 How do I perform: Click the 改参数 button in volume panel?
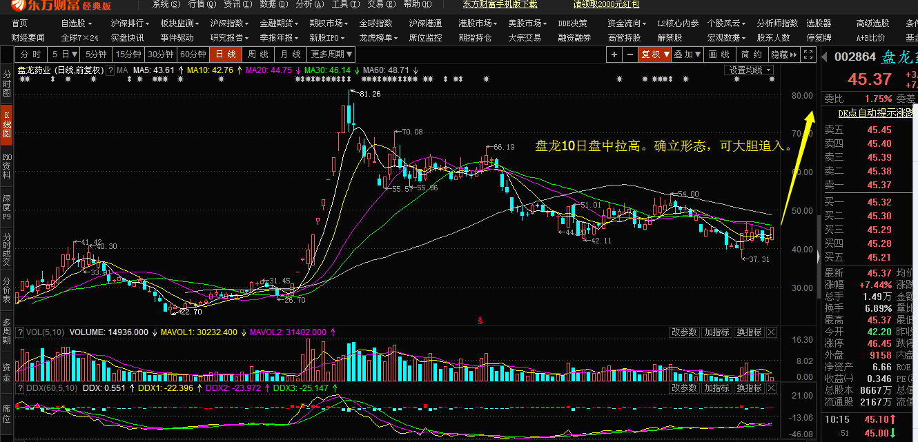(683, 332)
